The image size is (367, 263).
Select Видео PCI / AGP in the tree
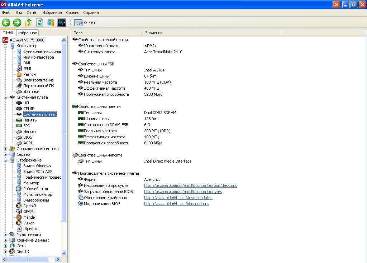pyautogui.click(x=38, y=172)
